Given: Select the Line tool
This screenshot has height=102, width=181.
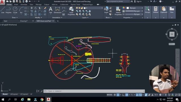Looking at the screenshot, I should click(x=3, y=10).
